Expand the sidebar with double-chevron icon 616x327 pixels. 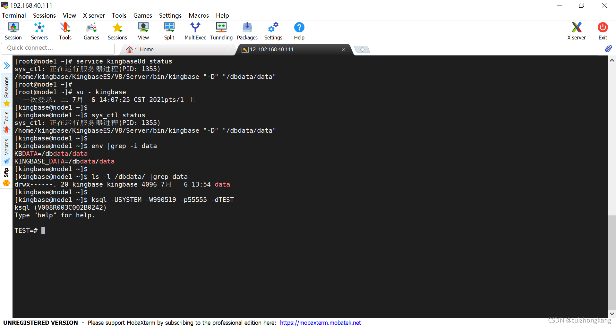pos(7,66)
